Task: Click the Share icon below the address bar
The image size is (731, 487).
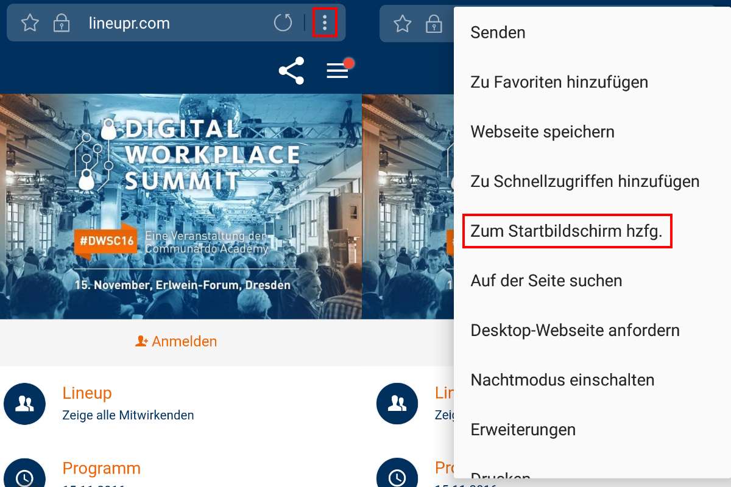Action: point(291,71)
